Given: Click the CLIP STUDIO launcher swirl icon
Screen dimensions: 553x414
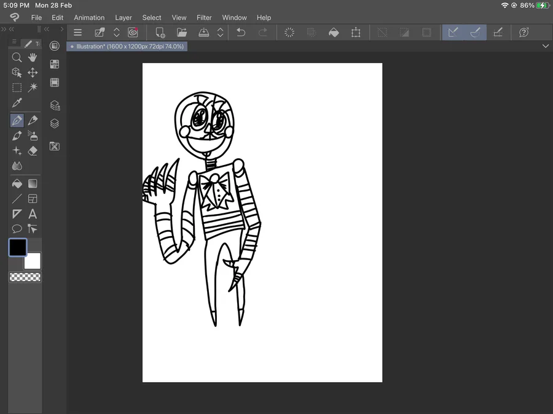Looking at the screenshot, I should coord(133,33).
